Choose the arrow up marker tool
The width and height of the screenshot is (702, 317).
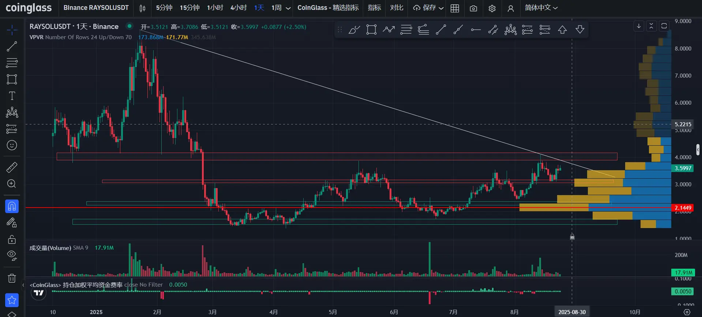click(562, 30)
